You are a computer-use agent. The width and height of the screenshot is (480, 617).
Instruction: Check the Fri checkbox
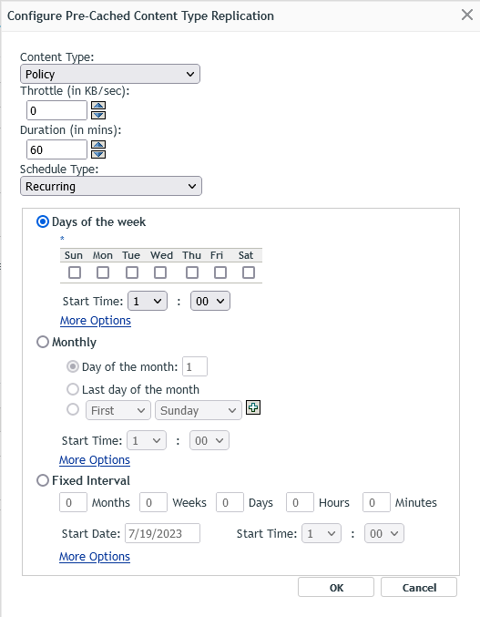tap(220, 273)
